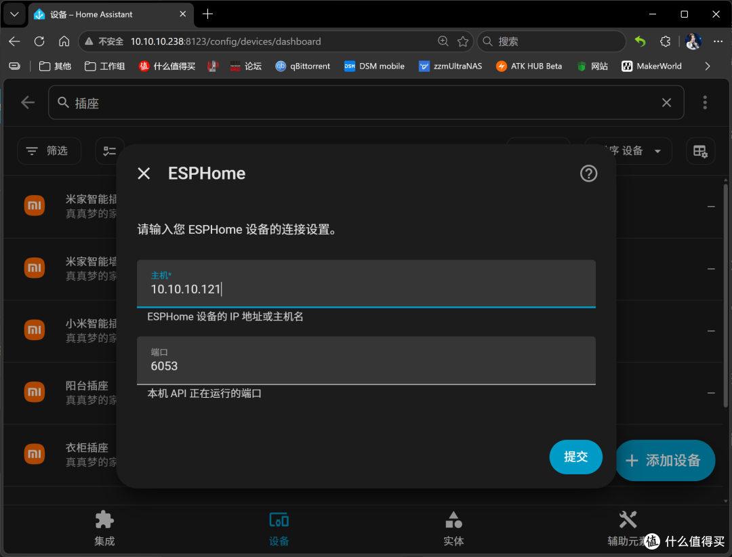Click the address bar URL
This screenshot has width=732, height=557.
pos(226,41)
